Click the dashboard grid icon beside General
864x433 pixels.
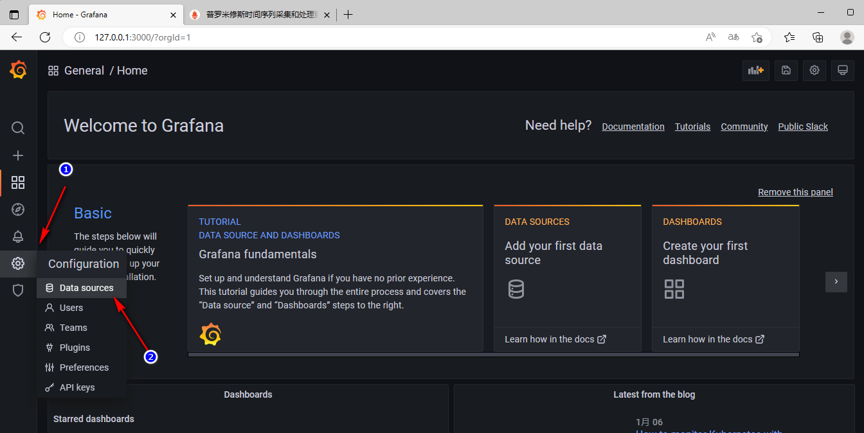pos(53,71)
